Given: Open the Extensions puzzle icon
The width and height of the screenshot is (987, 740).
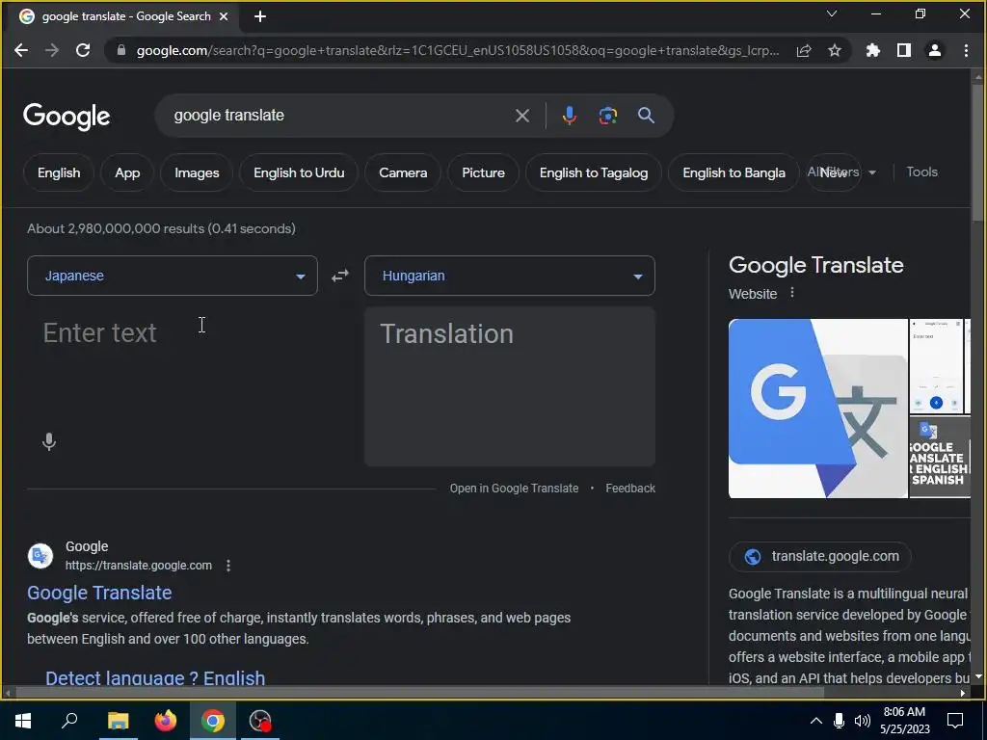Looking at the screenshot, I should click(873, 50).
